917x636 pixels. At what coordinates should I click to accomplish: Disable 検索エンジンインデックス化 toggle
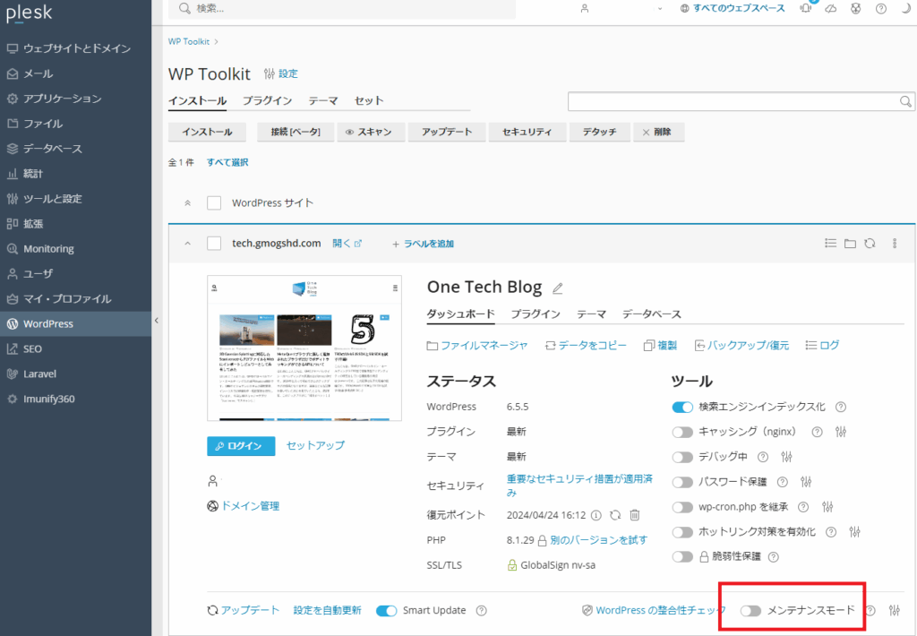pos(681,407)
